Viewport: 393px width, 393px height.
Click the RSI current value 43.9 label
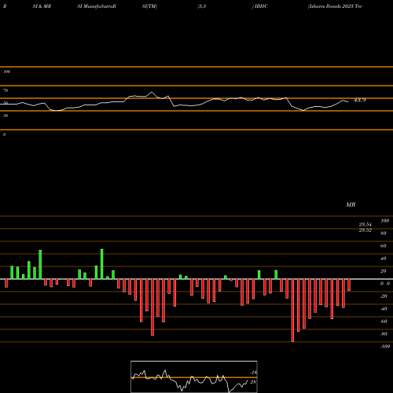tap(360, 100)
